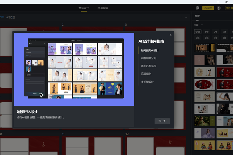
Task: Switch to the 单页编辑 tab
Action: pos(103,8)
